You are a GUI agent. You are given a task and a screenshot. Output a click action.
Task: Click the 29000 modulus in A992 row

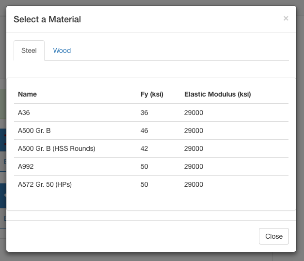(193, 166)
